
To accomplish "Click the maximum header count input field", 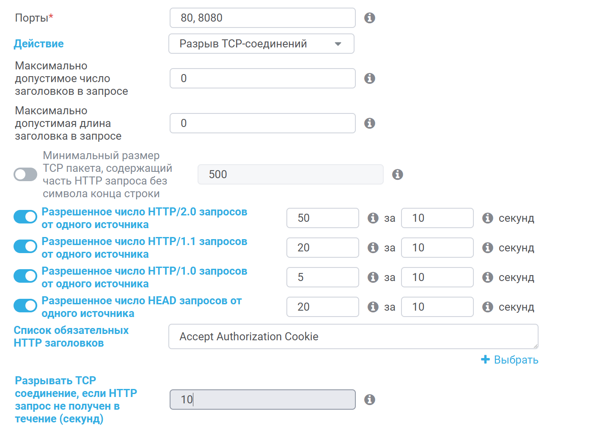I will point(262,78).
